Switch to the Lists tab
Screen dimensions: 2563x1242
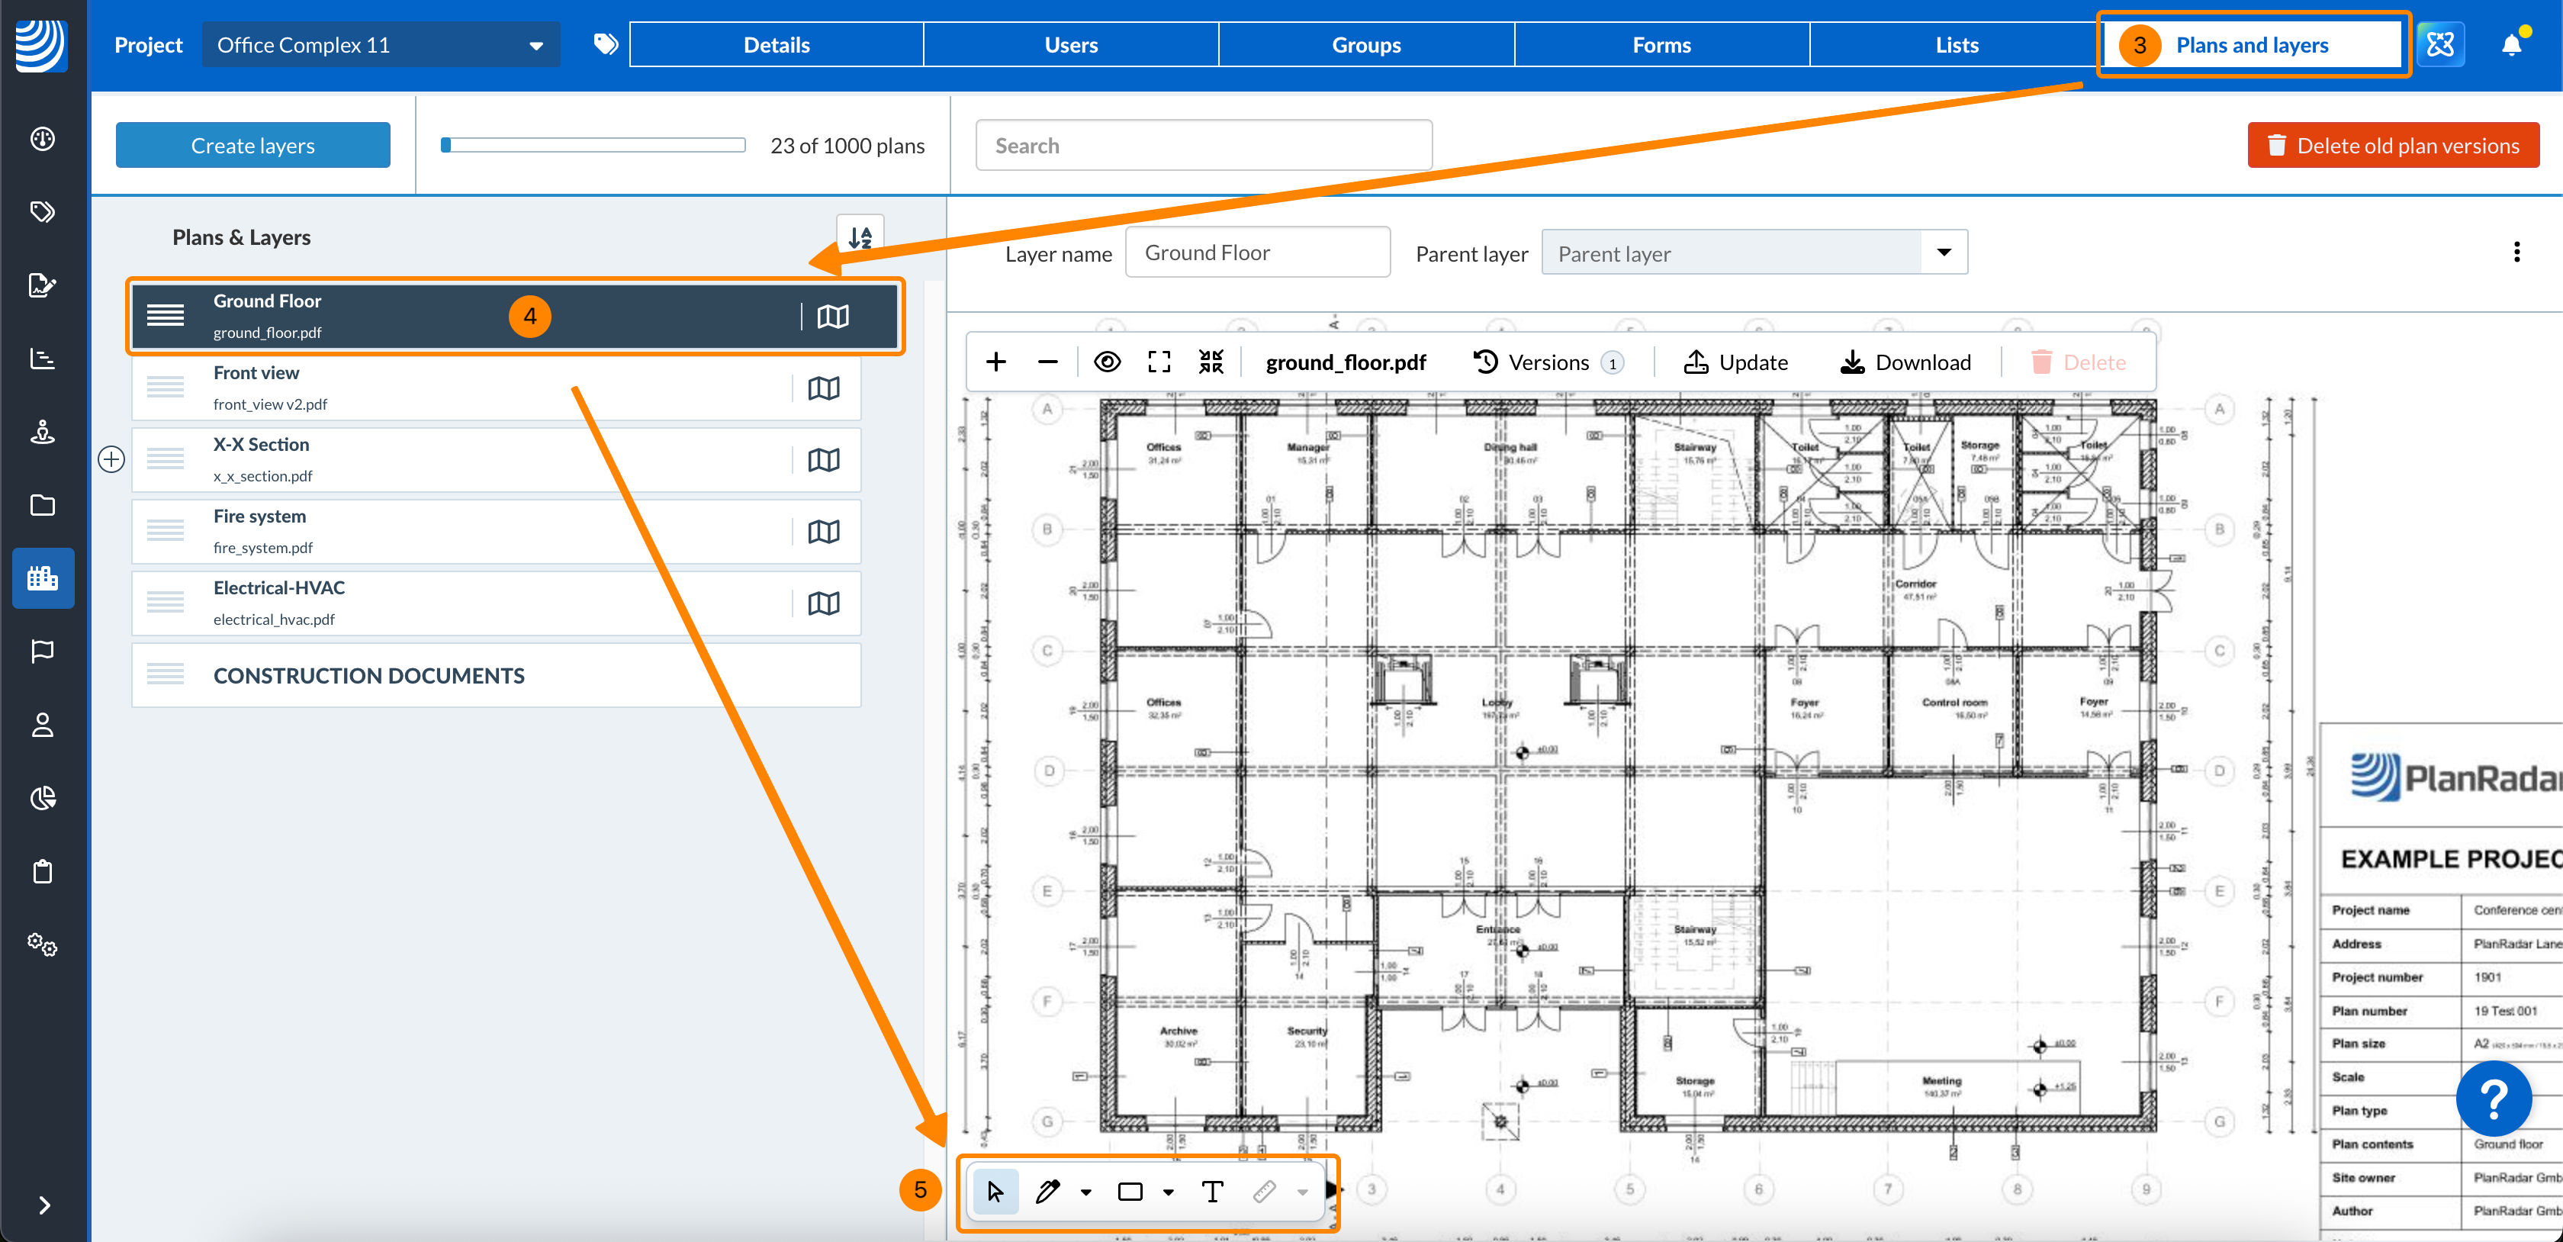(1957, 45)
